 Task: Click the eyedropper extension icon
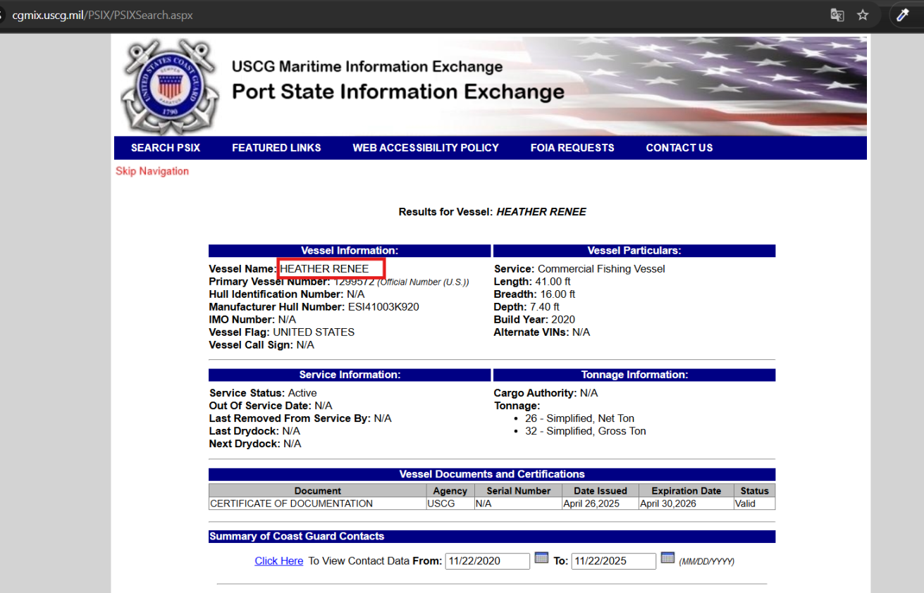pos(902,15)
